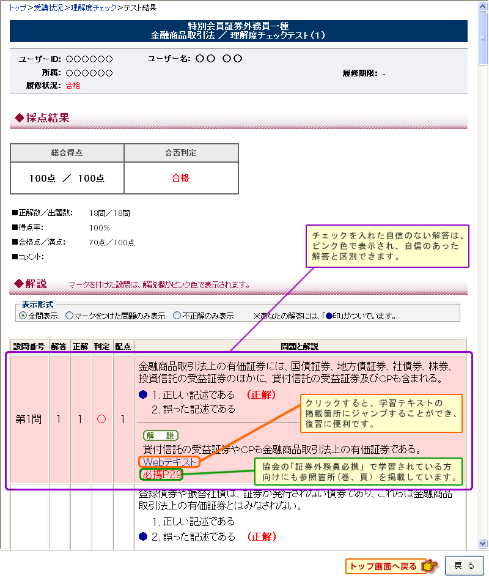Select the 全問表示 radio button
Viewport: 489px width, 581px height.
click(23, 316)
